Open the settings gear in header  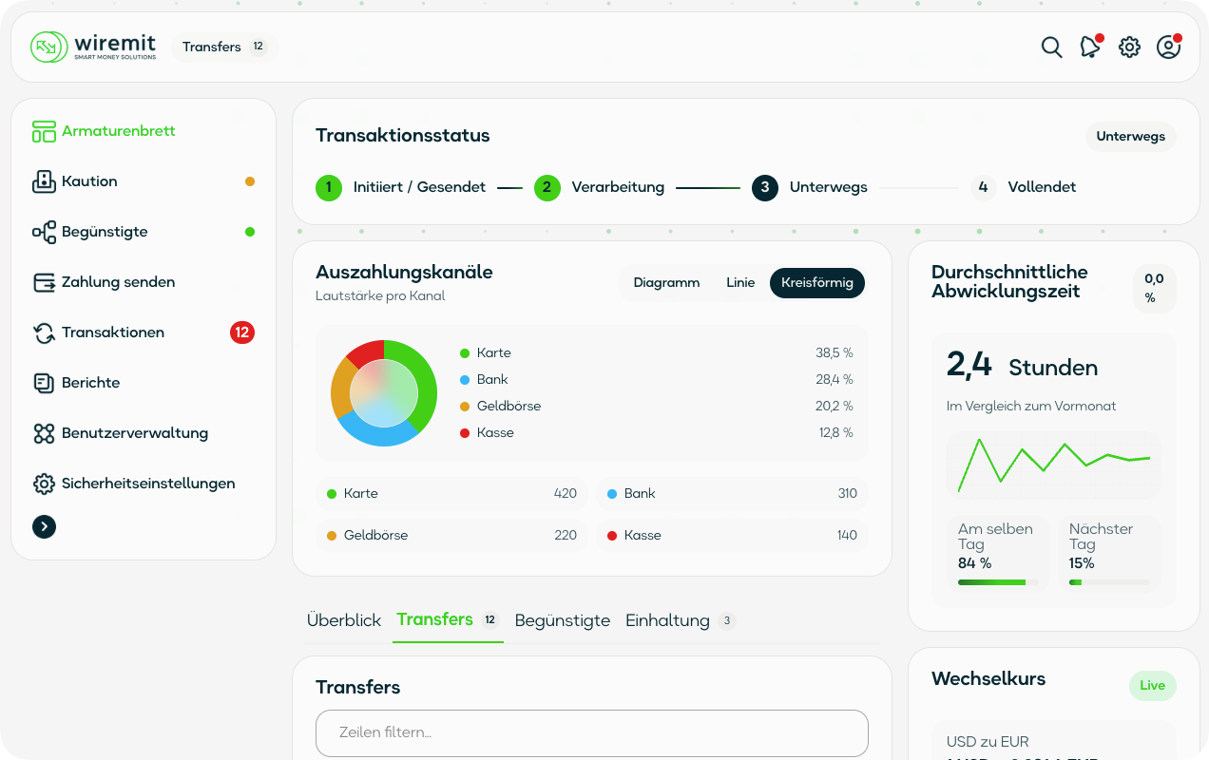[1129, 47]
